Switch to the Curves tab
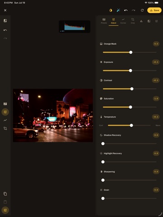 click(123, 21)
